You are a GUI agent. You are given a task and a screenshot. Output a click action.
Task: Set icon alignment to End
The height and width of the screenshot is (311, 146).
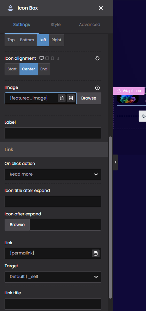pyautogui.click(x=44, y=69)
